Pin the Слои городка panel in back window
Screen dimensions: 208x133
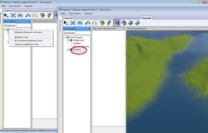tap(30, 21)
